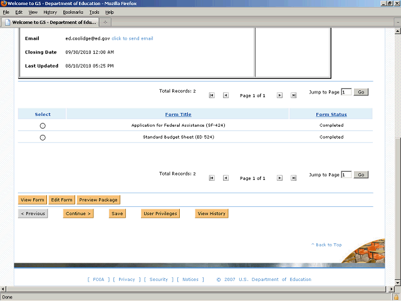401x301 pixels.
Task: Open the View menu
Action: 33,13
